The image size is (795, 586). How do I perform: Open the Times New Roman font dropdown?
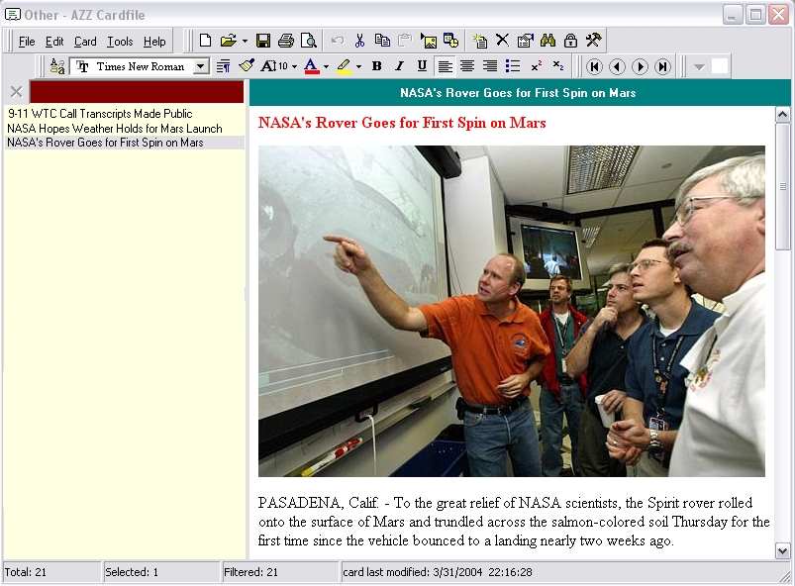(x=201, y=66)
